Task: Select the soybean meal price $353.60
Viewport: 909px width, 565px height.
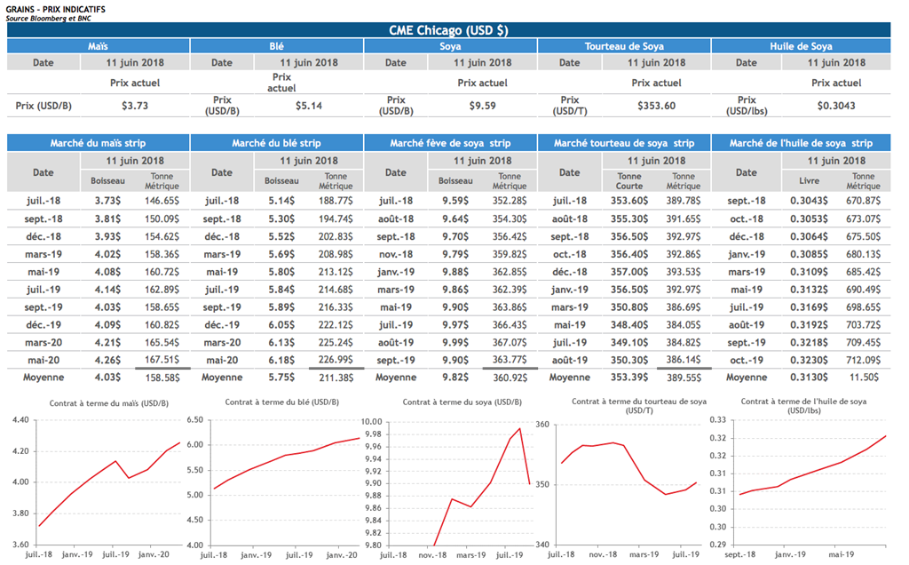Action: (x=656, y=106)
